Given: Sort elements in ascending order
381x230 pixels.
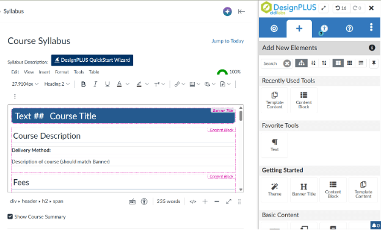Looking at the screenshot, I should 324,63.
